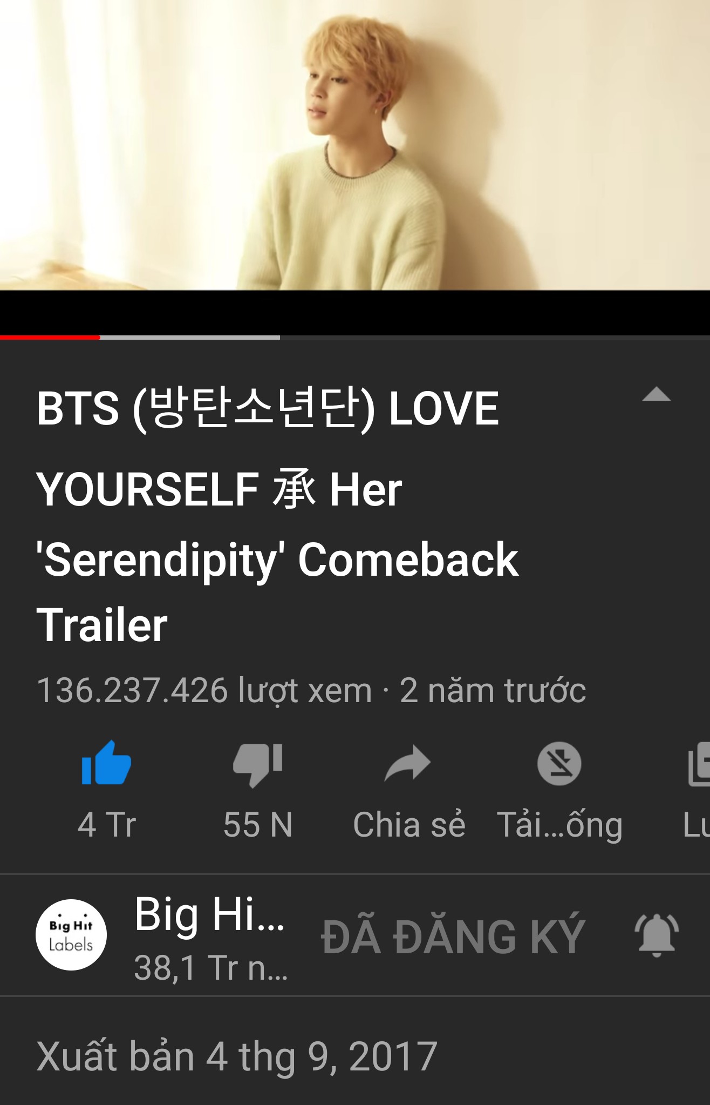The image size is (710, 1105).
Task: Toggle subscription via ĐÃ ĐĂNG KÝ
Action: pyautogui.click(x=453, y=936)
